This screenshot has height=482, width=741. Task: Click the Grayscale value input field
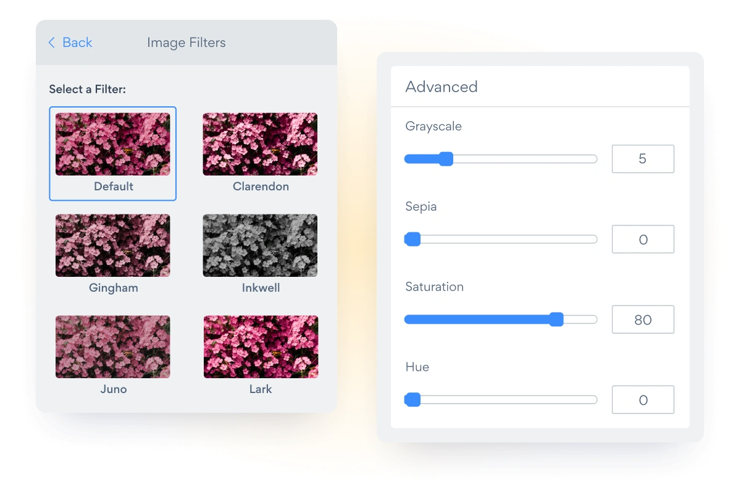[643, 159]
